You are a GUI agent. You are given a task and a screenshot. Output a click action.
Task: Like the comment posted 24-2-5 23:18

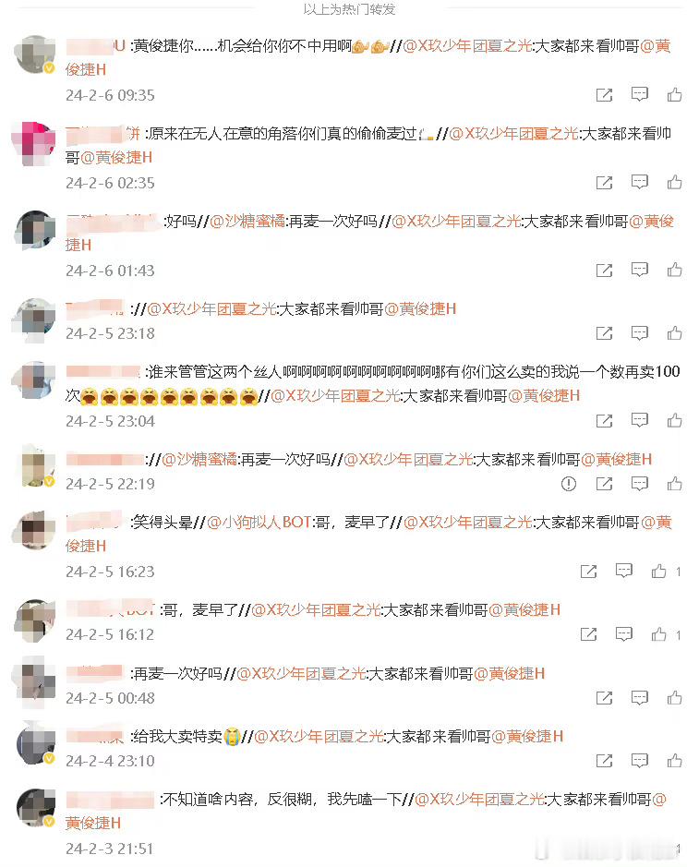pyautogui.click(x=674, y=333)
